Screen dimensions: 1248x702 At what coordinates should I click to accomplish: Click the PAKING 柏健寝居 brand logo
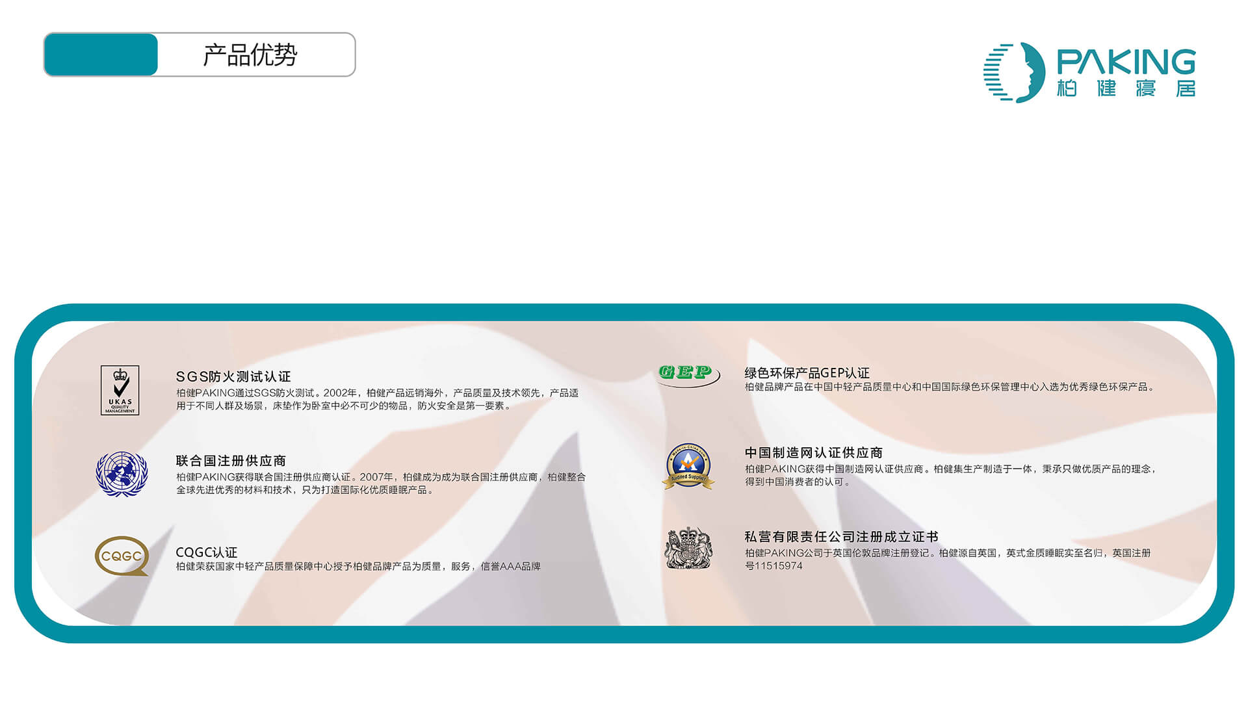pos(1089,72)
